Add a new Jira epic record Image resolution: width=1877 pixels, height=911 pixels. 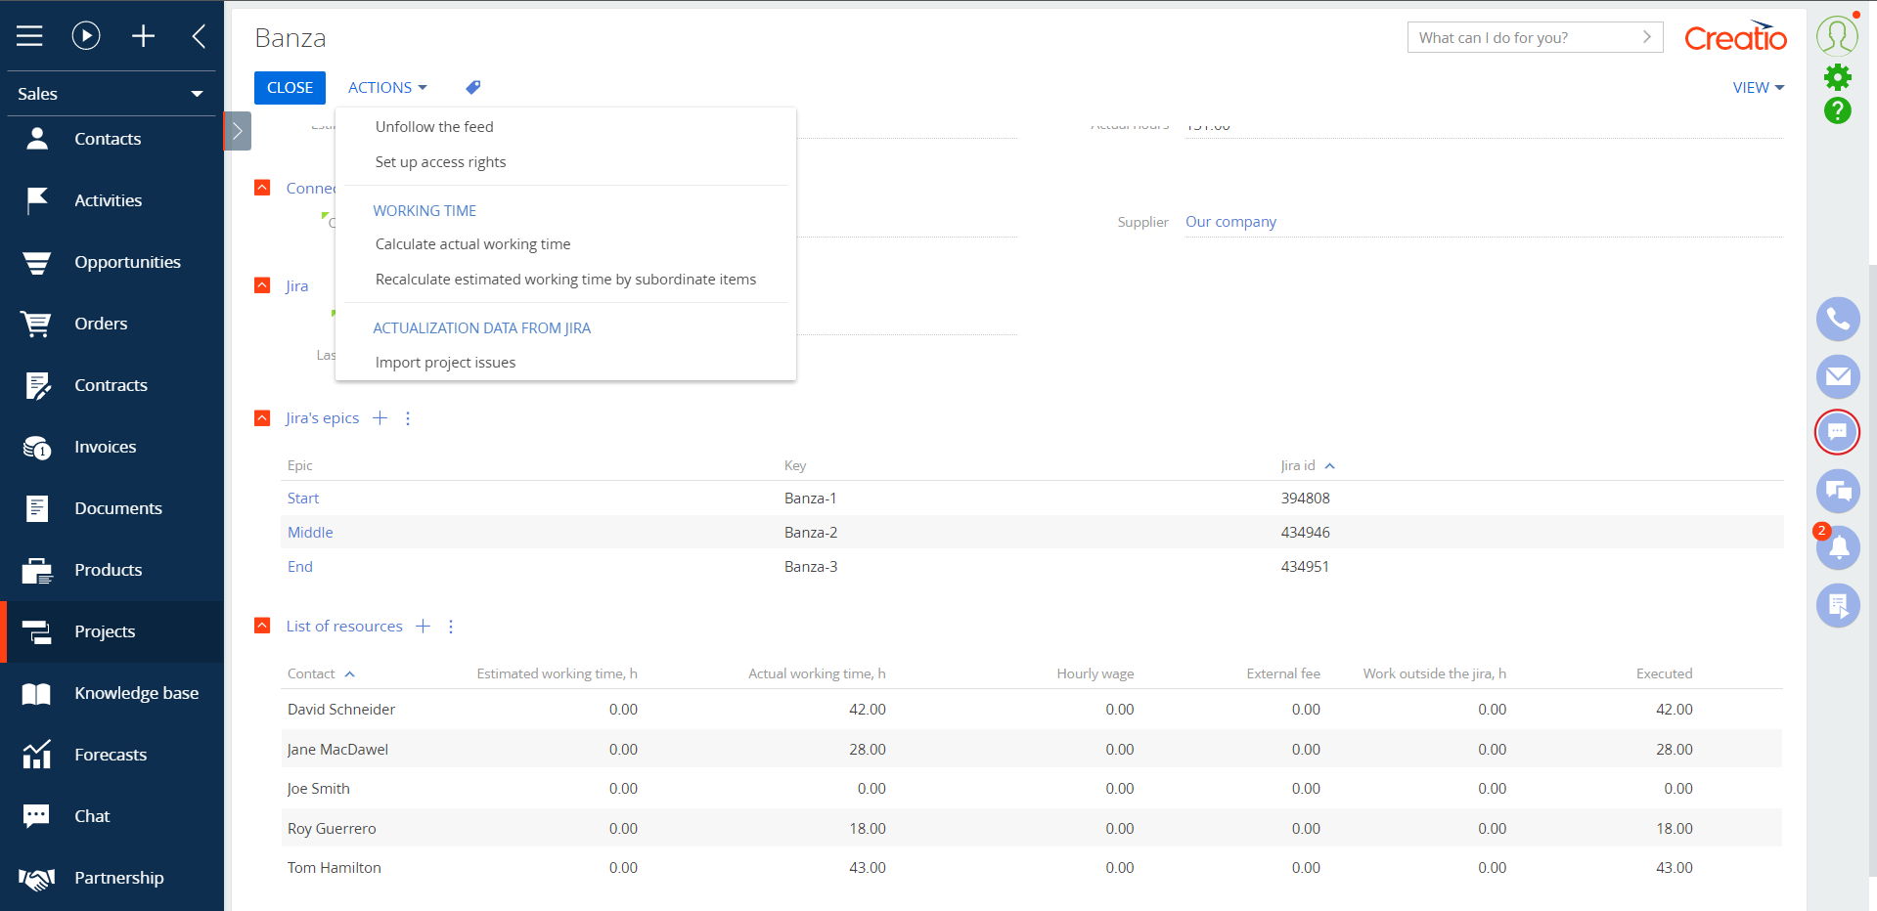pos(380,418)
